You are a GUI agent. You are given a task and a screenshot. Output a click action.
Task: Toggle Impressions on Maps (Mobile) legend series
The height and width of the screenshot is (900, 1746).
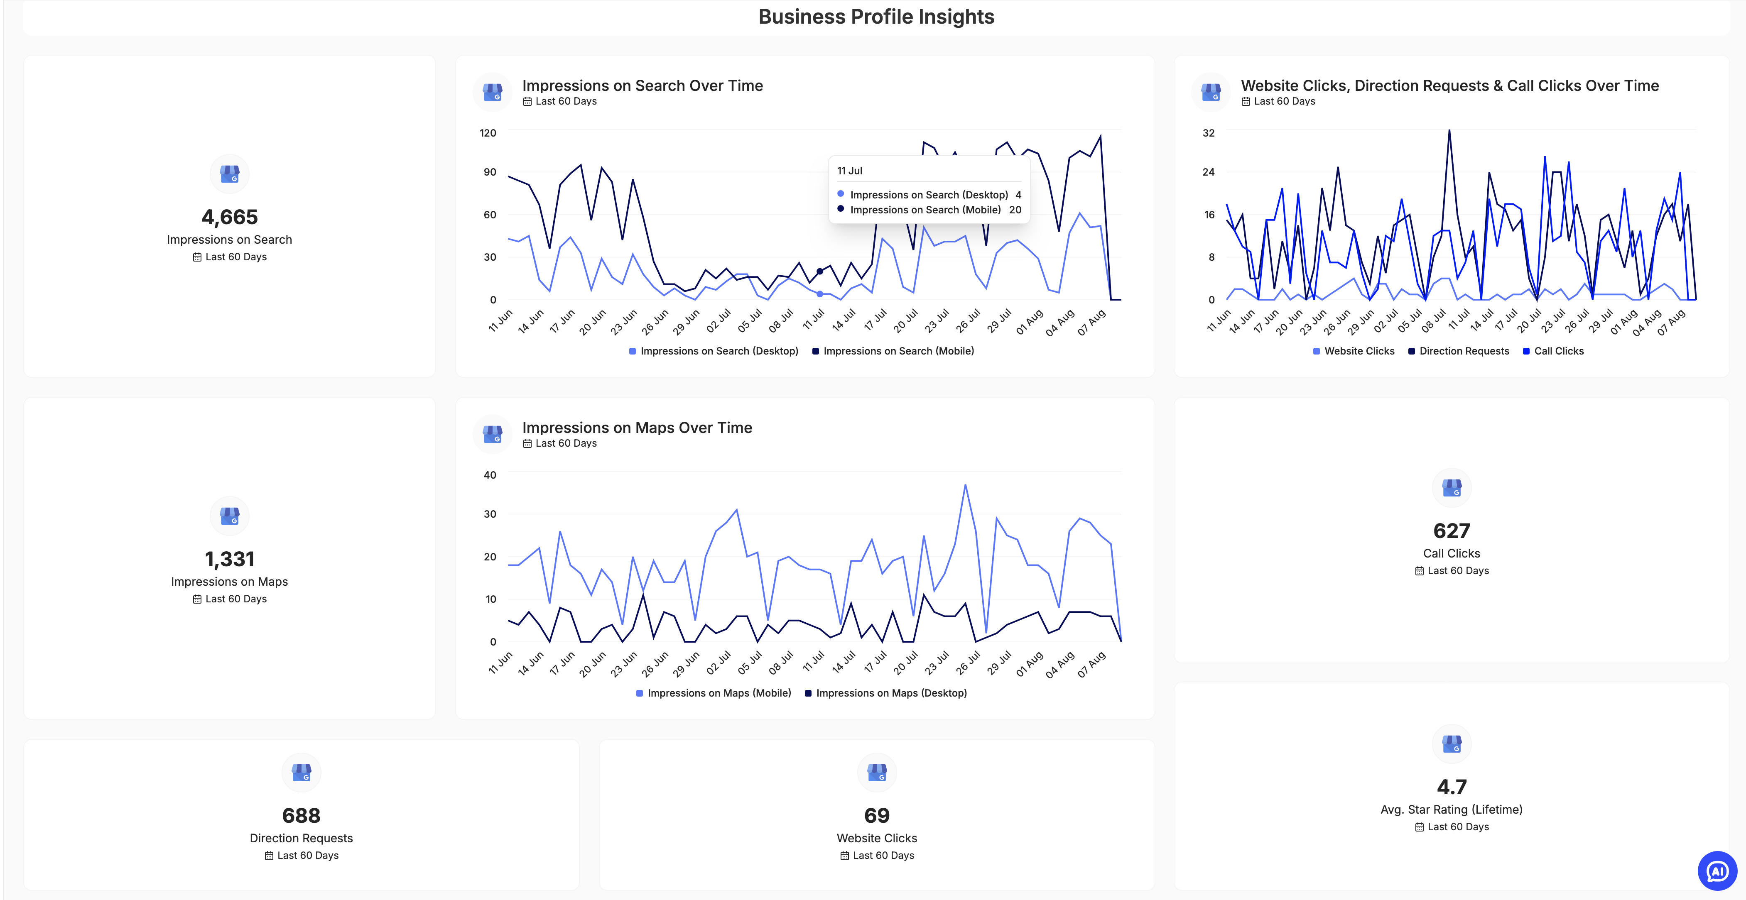[719, 693]
